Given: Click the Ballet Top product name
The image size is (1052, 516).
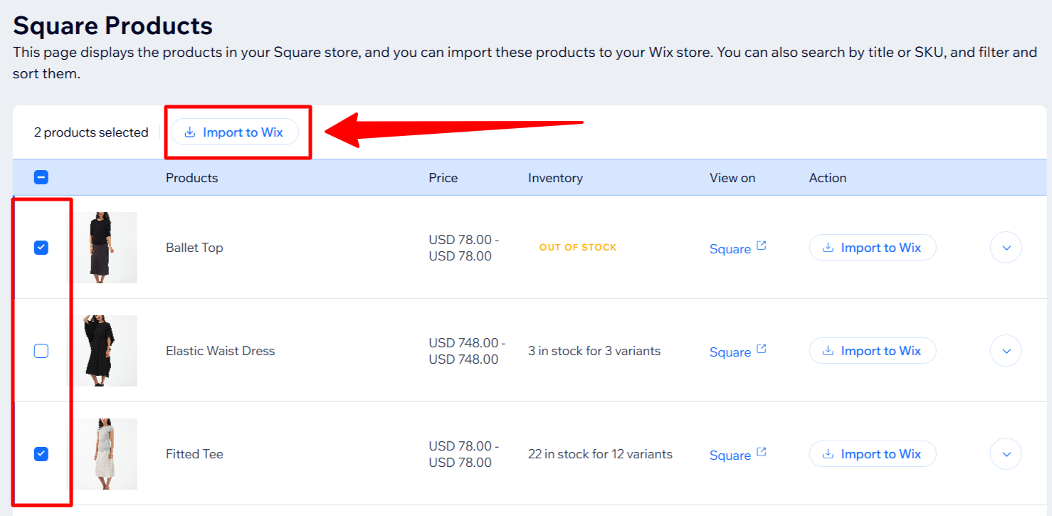Looking at the screenshot, I should click(194, 248).
